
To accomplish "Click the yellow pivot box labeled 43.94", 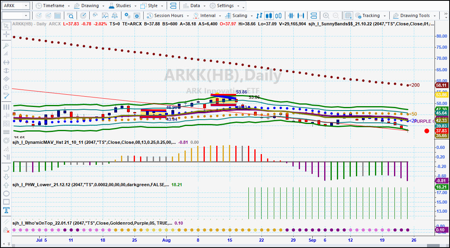I will pyautogui.click(x=153, y=114).
